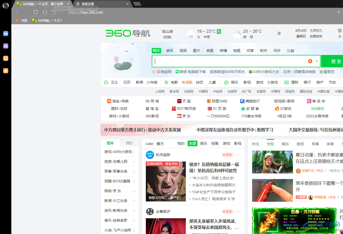Image resolution: width=343 pixels, height=234 pixels.
Task: Reload the page with refresh icon
Action: [x=36, y=12]
